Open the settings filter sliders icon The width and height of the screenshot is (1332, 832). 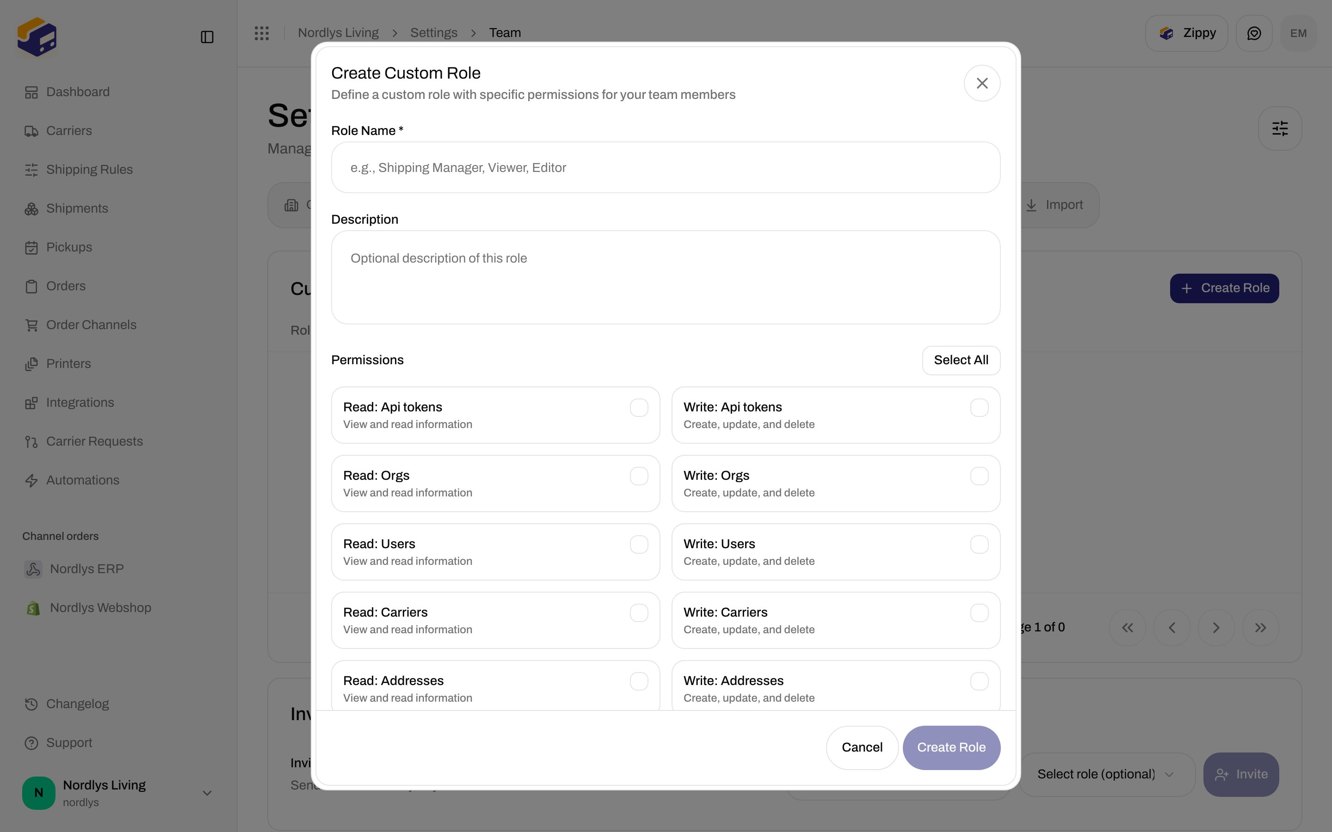pos(1280,128)
